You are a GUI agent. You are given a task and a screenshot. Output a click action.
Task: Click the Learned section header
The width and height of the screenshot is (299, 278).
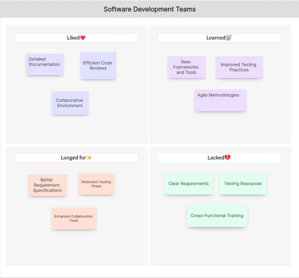pyautogui.click(x=219, y=38)
